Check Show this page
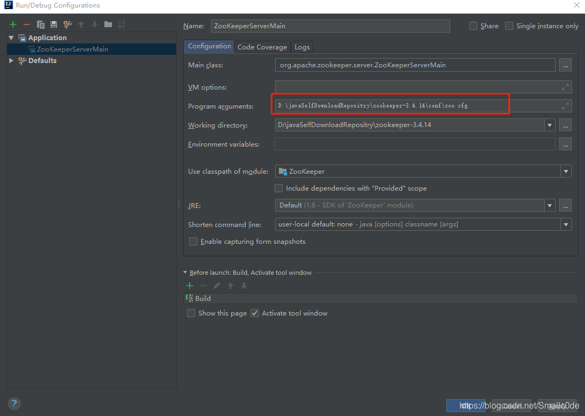Image resolution: width=585 pixels, height=416 pixels. (191, 313)
